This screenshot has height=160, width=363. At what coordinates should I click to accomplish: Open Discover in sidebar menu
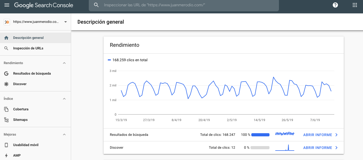click(35, 84)
